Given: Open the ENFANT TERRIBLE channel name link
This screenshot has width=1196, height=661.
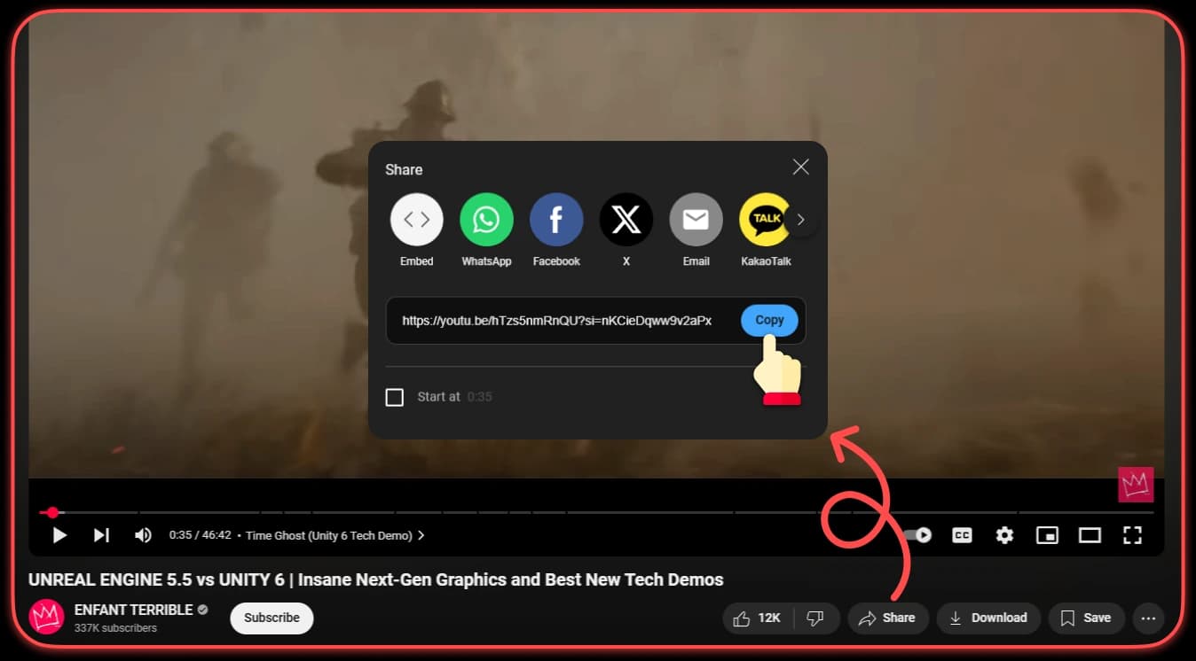Looking at the screenshot, I should tap(133, 610).
